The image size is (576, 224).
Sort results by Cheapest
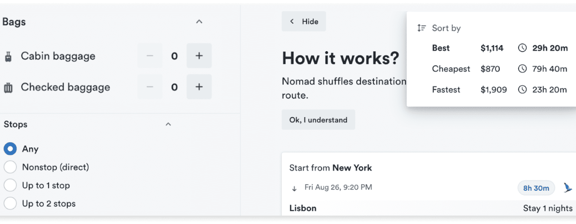451,69
